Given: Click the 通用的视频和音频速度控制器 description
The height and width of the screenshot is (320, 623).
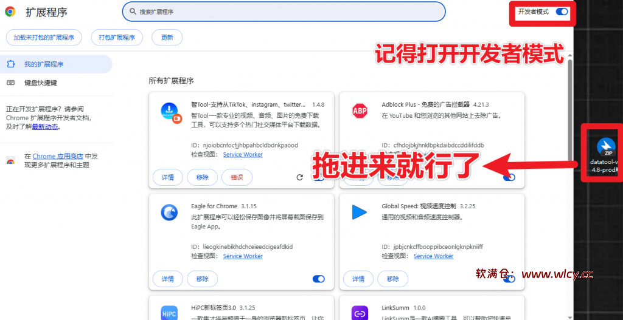Looking at the screenshot, I should (x=422, y=217).
